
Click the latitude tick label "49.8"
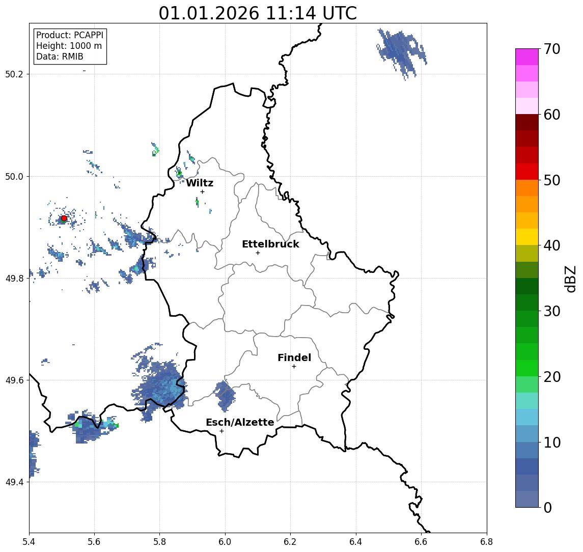[x=14, y=278]
